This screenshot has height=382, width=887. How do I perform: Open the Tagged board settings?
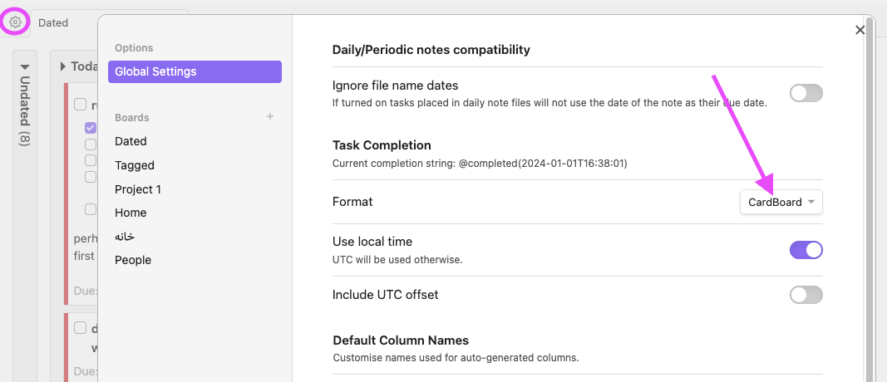135,165
